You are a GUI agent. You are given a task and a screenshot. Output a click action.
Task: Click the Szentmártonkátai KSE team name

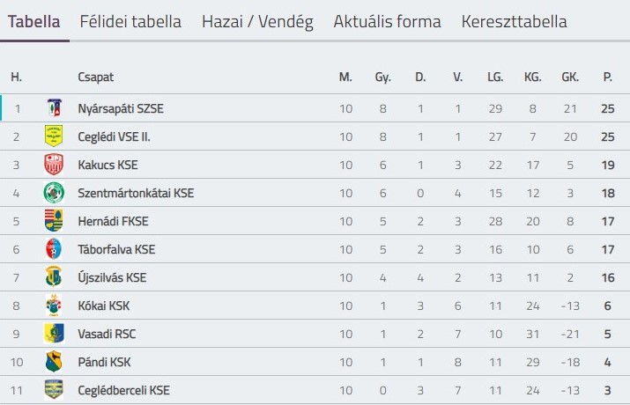(136, 193)
